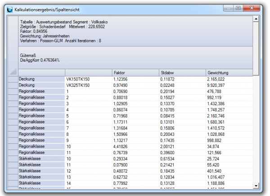Screen dimensions: 270x196
Task: Click Faktor value 4,41826
Action: [120, 147]
